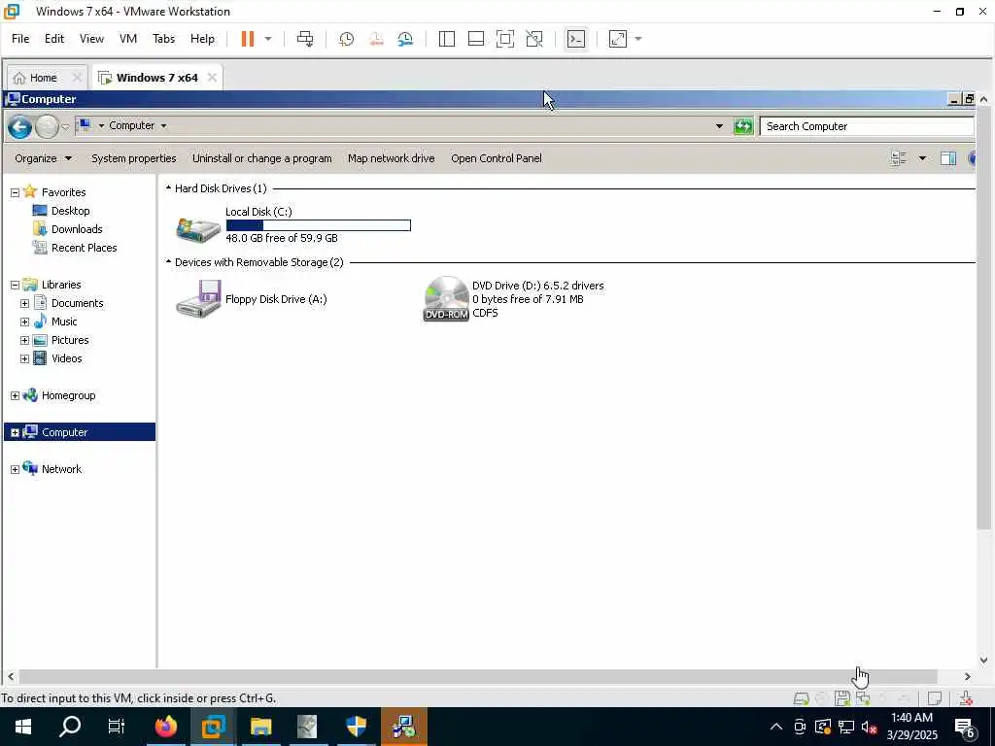Collapse Devices with Removable Storage group
Screen dimensions: 995x746
pyautogui.click(x=169, y=261)
